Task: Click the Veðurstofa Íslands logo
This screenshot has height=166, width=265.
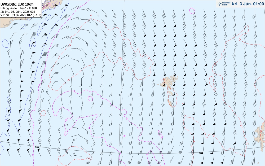Action: pyautogui.click(x=224, y=4)
